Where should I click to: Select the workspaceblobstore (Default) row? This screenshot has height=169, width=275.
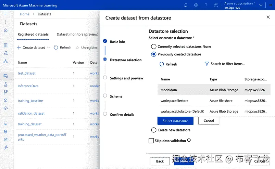(x=214, y=112)
